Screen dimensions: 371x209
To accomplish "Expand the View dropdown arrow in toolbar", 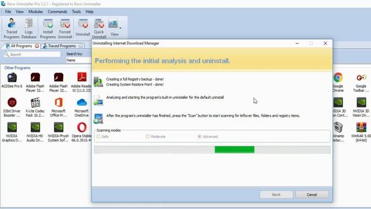I will coord(120,28).
